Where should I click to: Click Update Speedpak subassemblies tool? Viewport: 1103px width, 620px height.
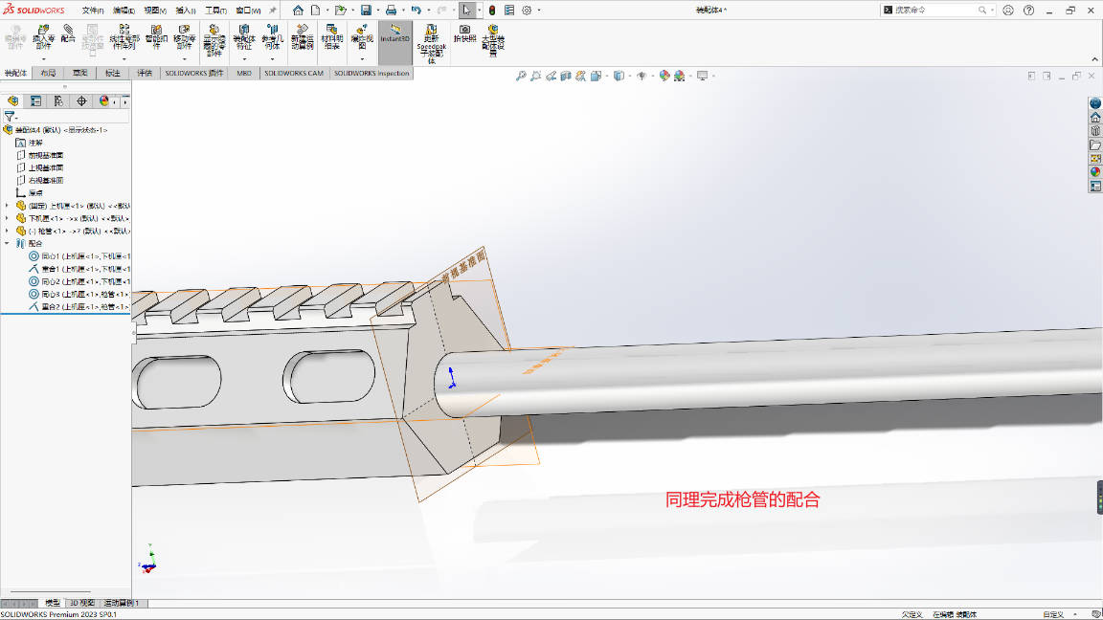point(431,43)
